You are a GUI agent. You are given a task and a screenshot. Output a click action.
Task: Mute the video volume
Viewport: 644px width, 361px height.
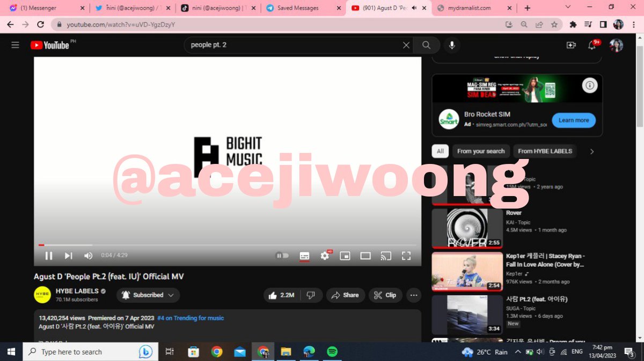[88, 256]
